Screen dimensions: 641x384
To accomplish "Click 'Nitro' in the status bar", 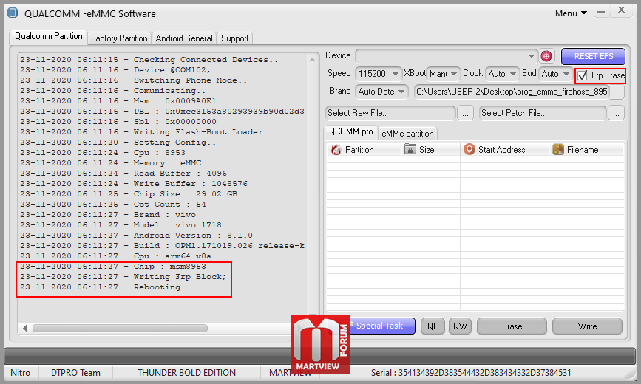I will click(x=21, y=373).
